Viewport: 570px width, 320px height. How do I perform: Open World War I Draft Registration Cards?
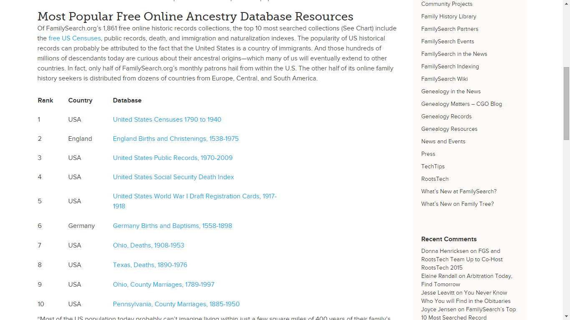pos(195,201)
